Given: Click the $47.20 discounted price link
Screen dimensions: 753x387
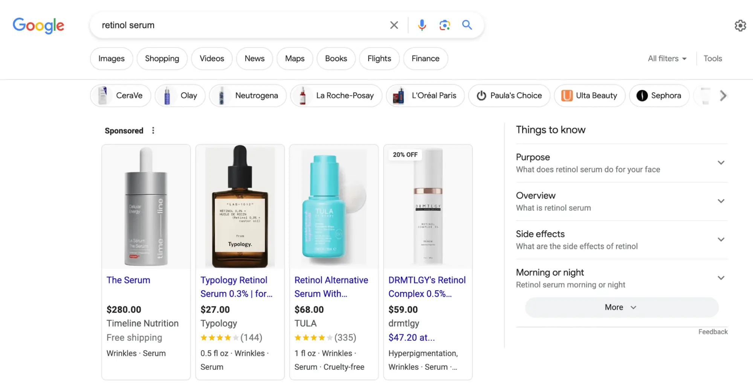Looking at the screenshot, I should click(411, 338).
